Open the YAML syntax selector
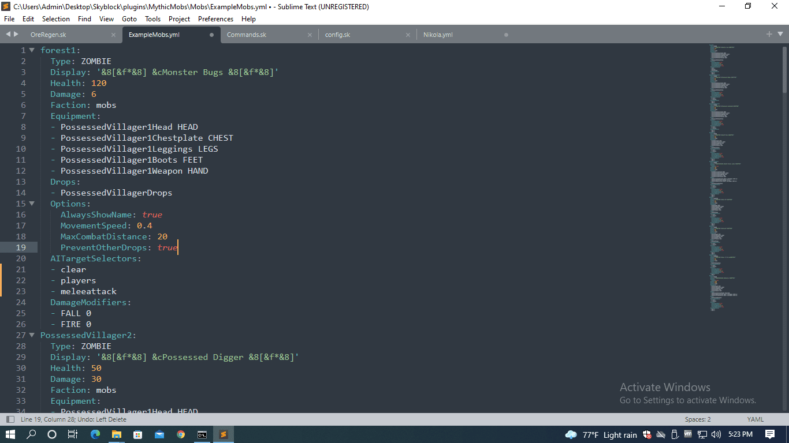Viewport: 789px width, 443px height. pyautogui.click(x=755, y=419)
